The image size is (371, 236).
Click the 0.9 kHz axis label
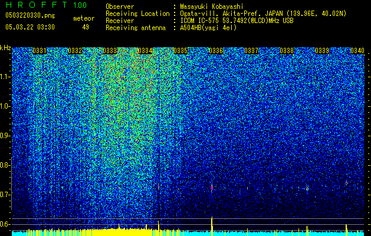tap(5, 136)
